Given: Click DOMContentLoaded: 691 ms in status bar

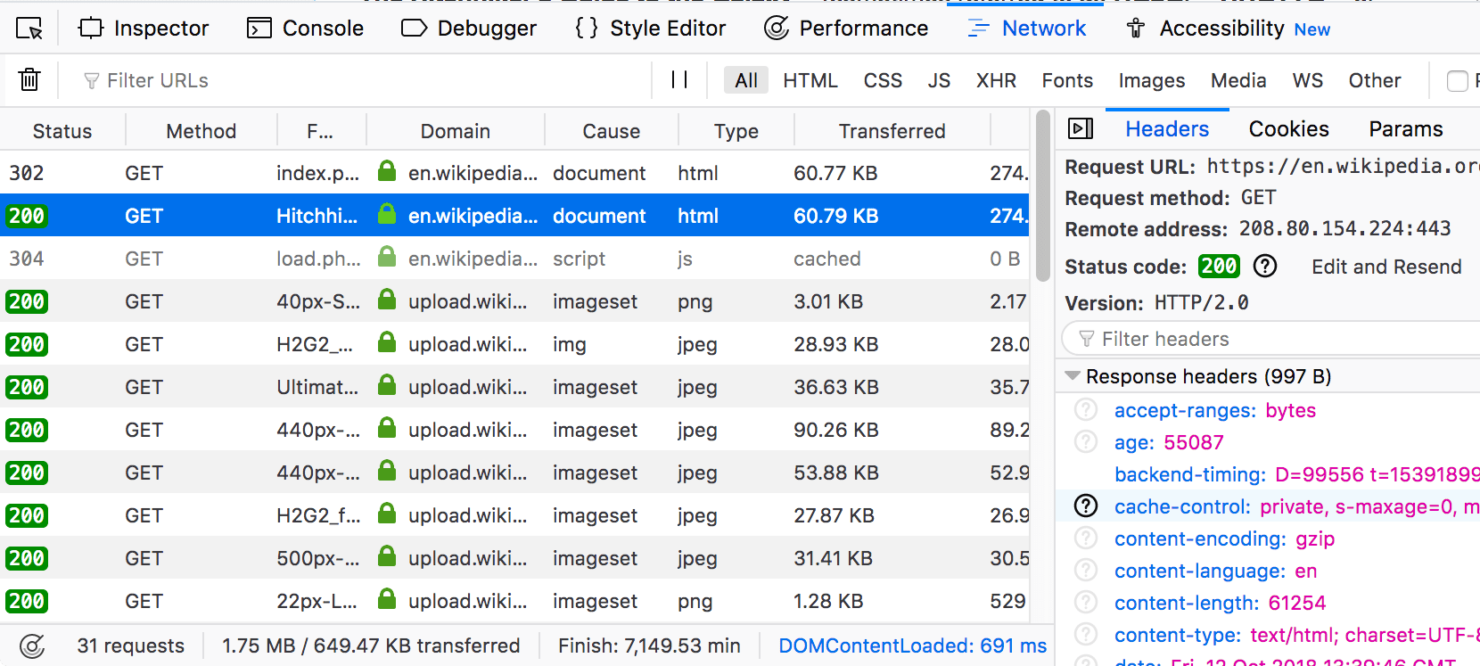Looking at the screenshot, I should click(912, 645).
